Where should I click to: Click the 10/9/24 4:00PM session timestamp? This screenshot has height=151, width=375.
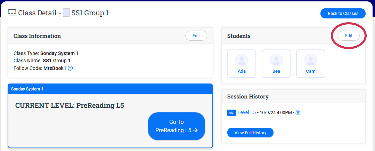[276, 113]
